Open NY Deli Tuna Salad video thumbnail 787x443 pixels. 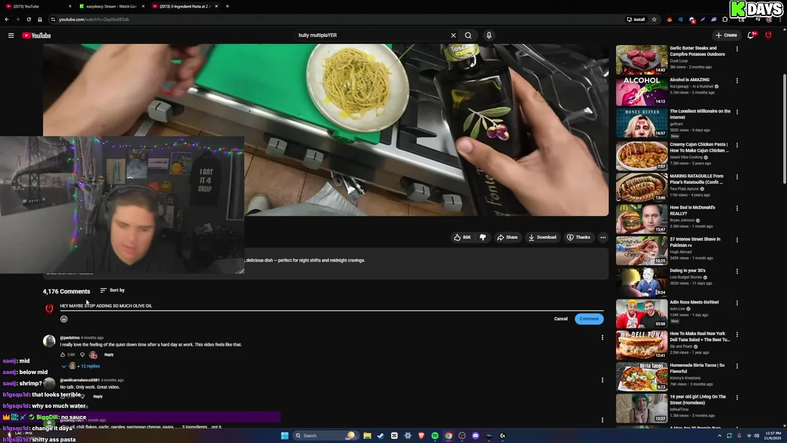(x=641, y=345)
